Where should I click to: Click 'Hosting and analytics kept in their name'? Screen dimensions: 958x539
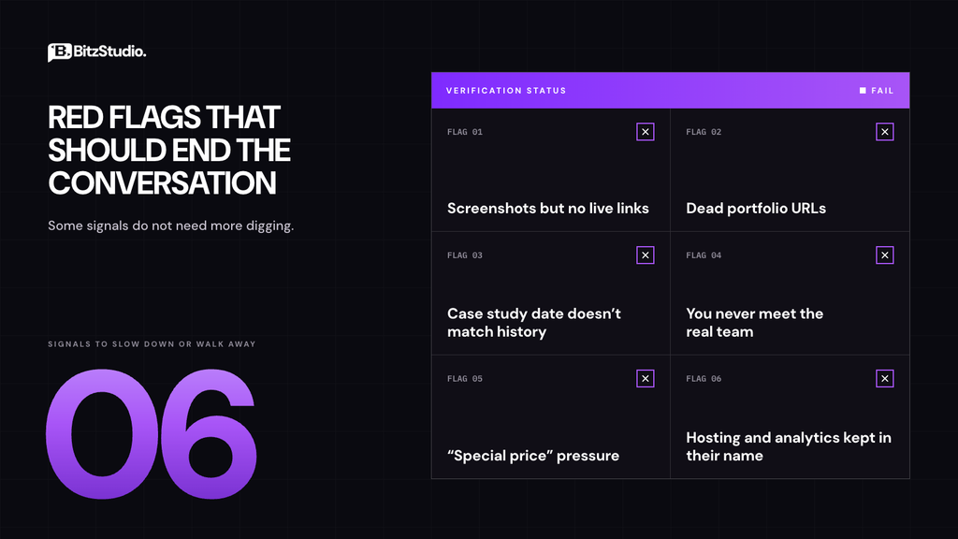point(789,446)
